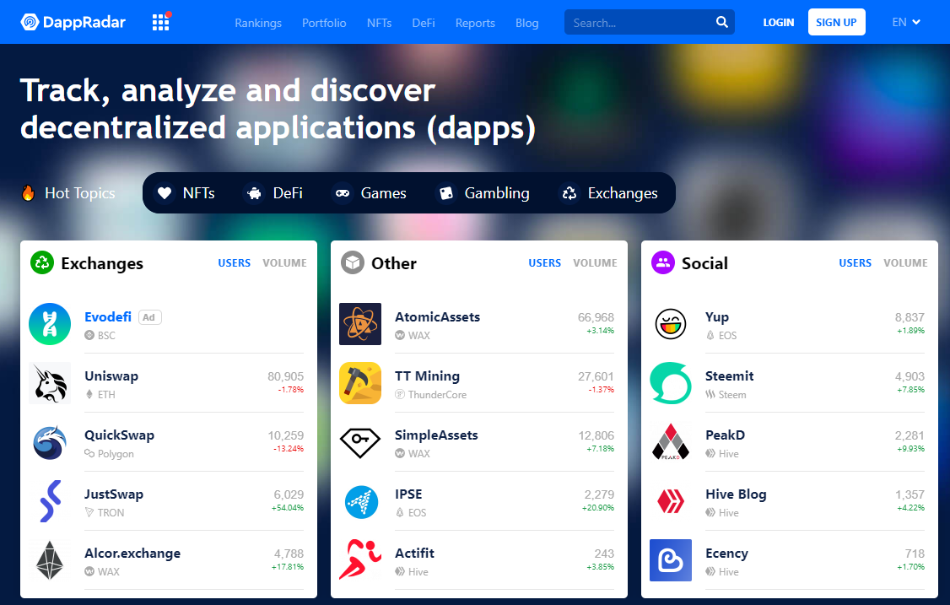The height and width of the screenshot is (605, 950).
Task: Switch Social card to VOLUME
Action: point(905,263)
